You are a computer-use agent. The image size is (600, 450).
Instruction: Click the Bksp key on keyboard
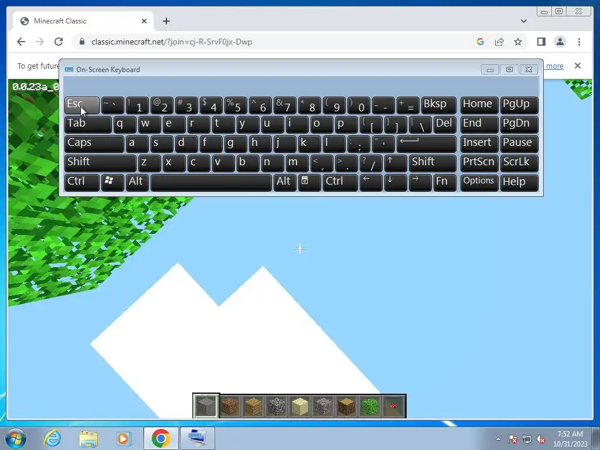pyautogui.click(x=438, y=105)
